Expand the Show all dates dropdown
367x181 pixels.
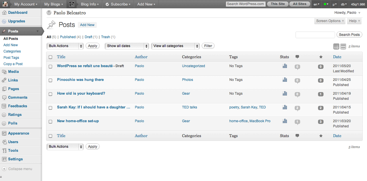tap(127, 46)
